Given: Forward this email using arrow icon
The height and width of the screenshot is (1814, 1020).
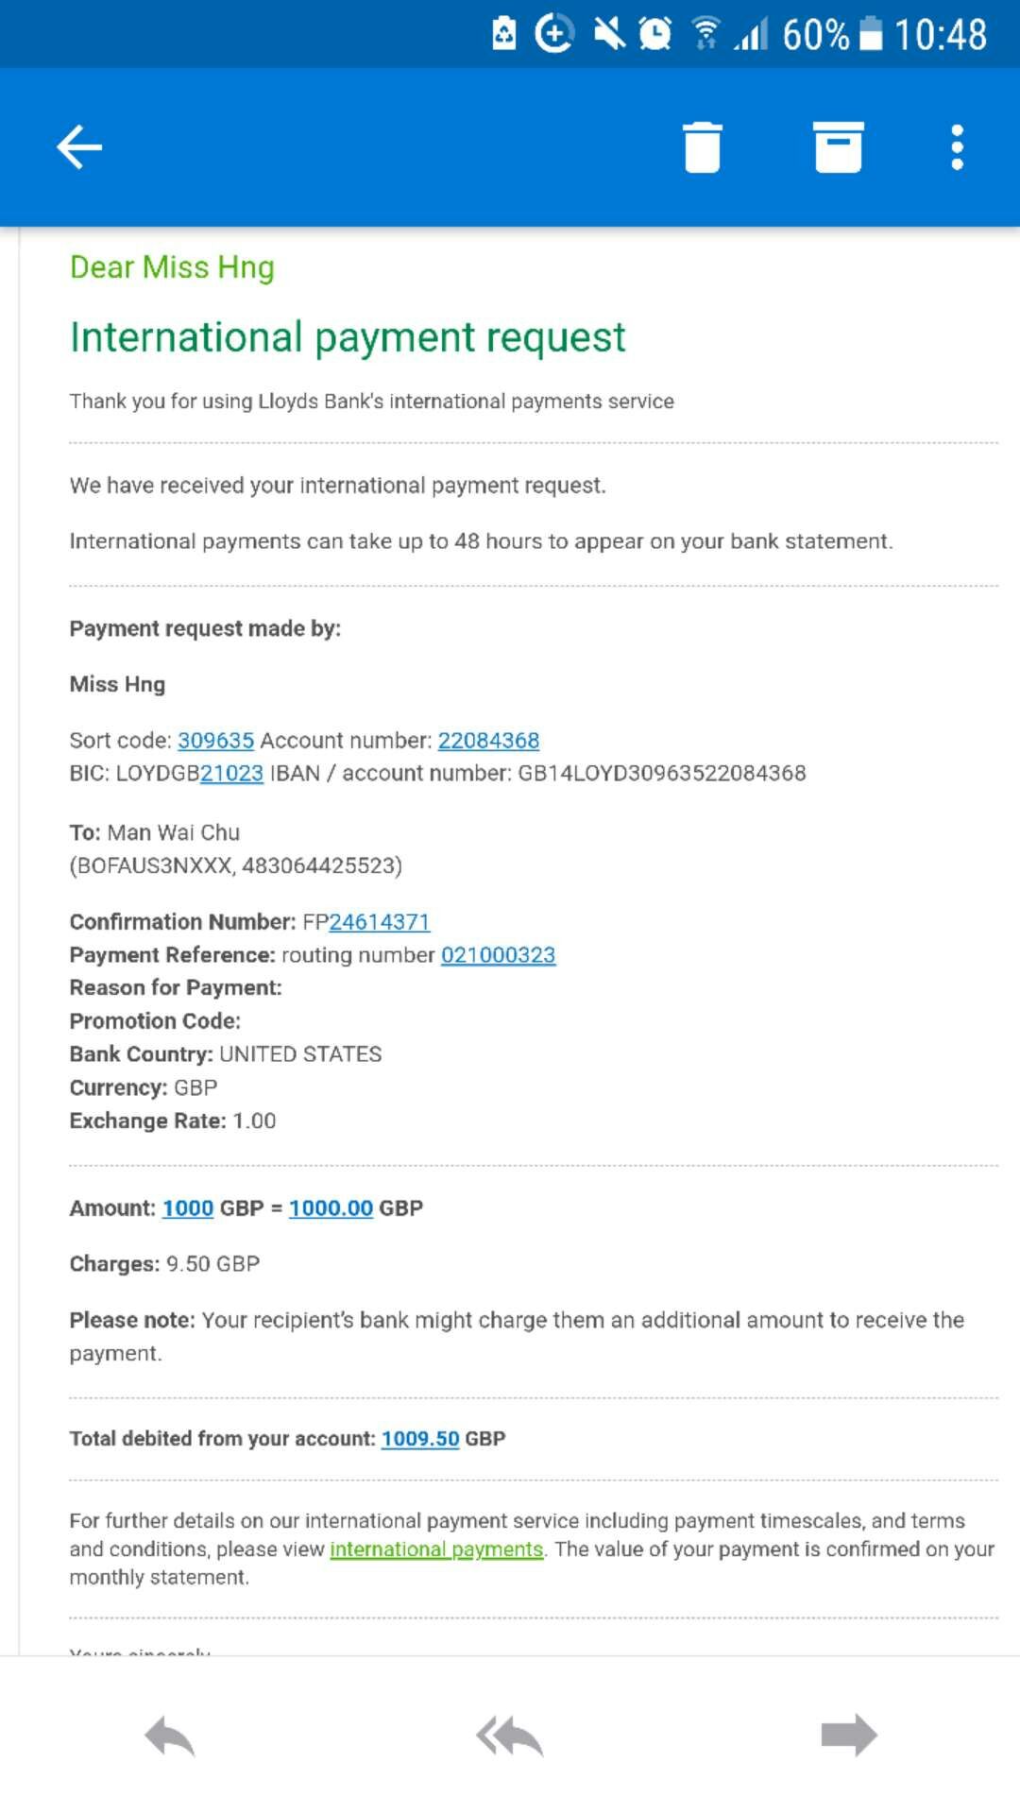Looking at the screenshot, I should click(849, 1736).
